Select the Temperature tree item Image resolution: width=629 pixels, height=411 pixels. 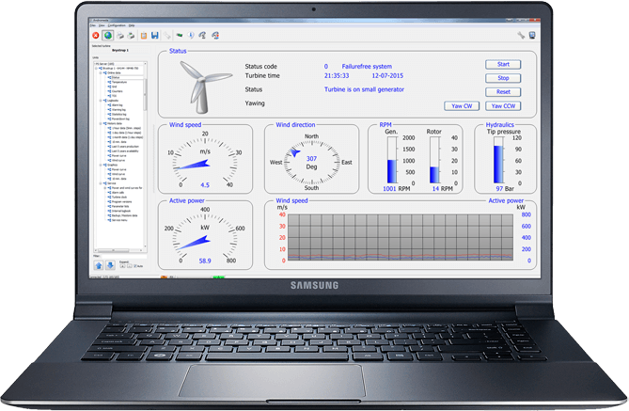(x=119, y=82)
